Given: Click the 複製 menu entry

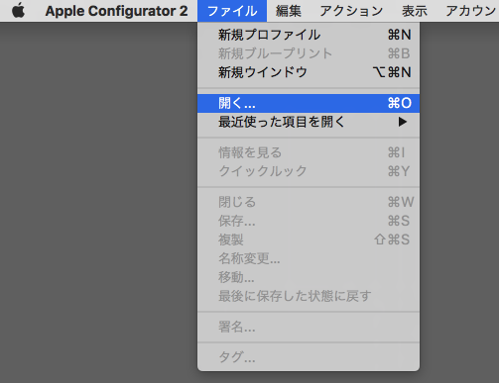Looking at the screenshot, I should pos(309,239).
